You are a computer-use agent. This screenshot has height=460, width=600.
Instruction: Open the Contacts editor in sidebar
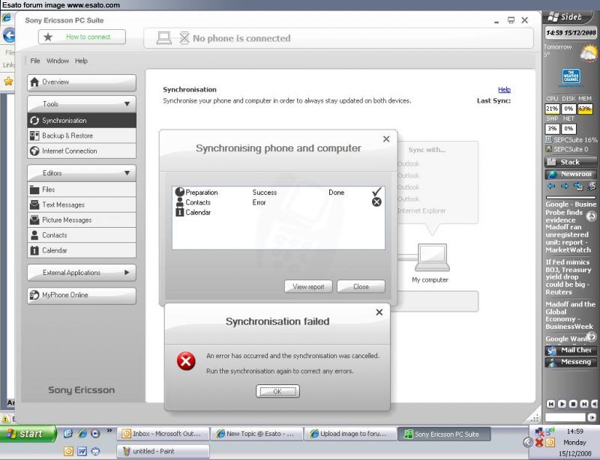[x=82, y=235]
